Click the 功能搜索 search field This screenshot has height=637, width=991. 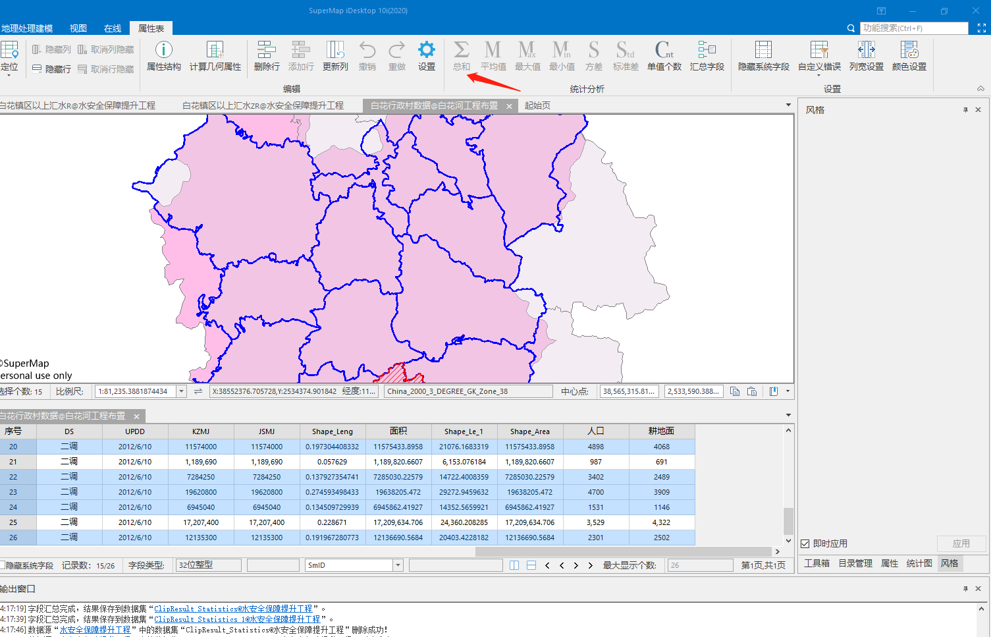(x=914, y=28)
